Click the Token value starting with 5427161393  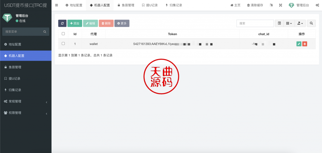[x=173, y=44]
